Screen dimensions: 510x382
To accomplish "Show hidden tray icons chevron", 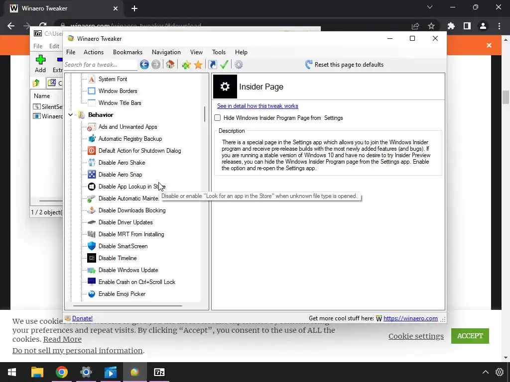I will pos(485,372).
